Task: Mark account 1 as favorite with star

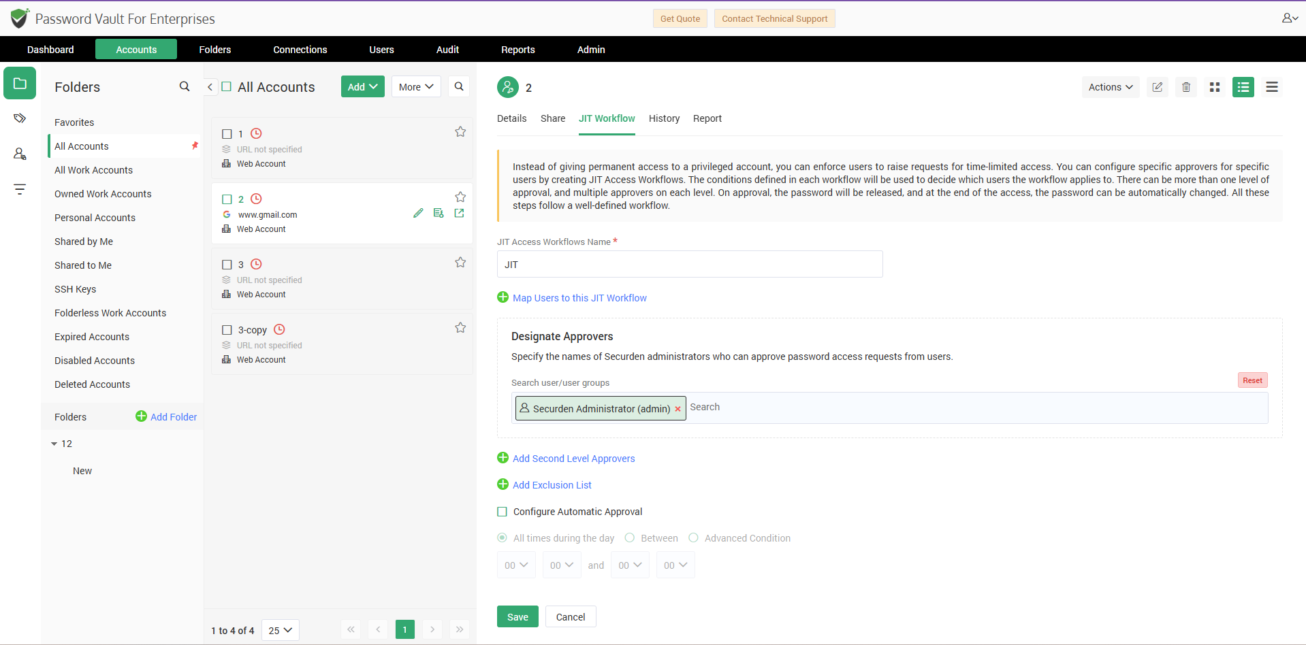Action: (x=460, y=132)
